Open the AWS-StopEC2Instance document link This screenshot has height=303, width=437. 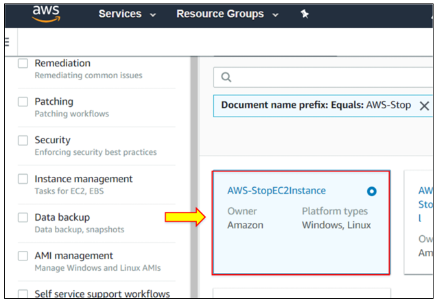pos(276,191)
